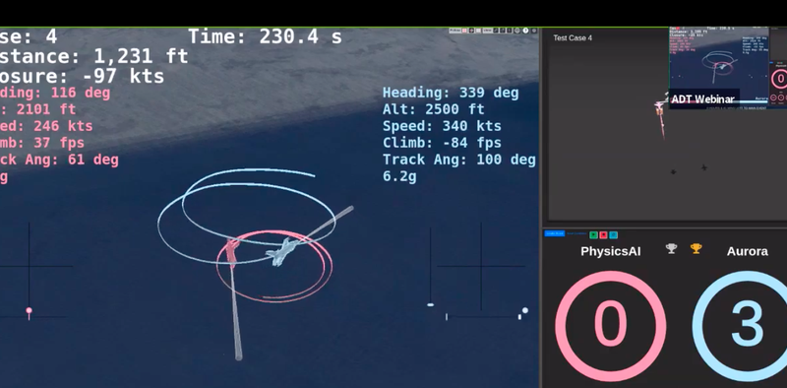Click the blue aircraft model in the 3D view
The width and height of the screenshot is (787, 388).
pyautogui.click(x=282, y=251)
